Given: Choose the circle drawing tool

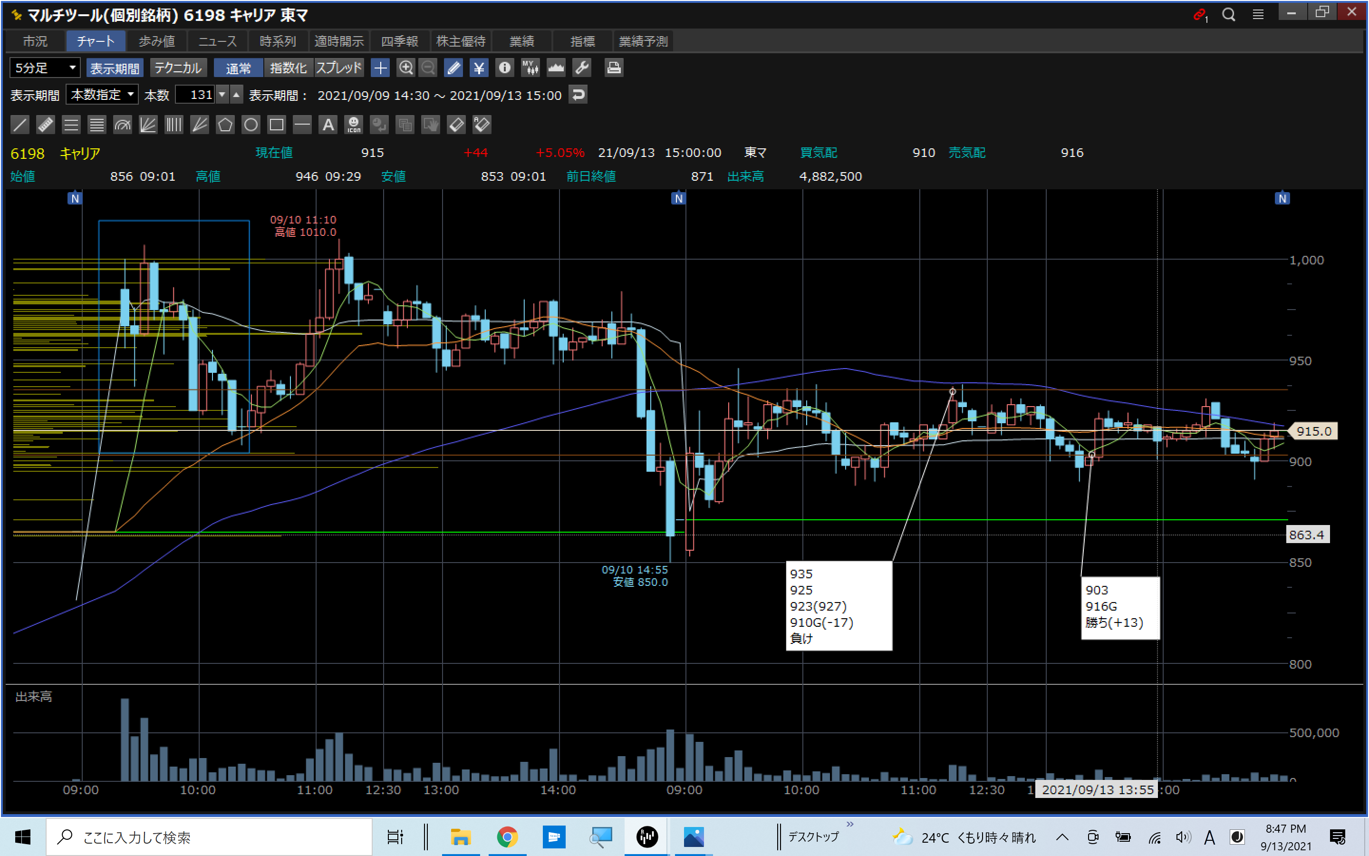Looking at the screenshot, I should click(251, 125).
